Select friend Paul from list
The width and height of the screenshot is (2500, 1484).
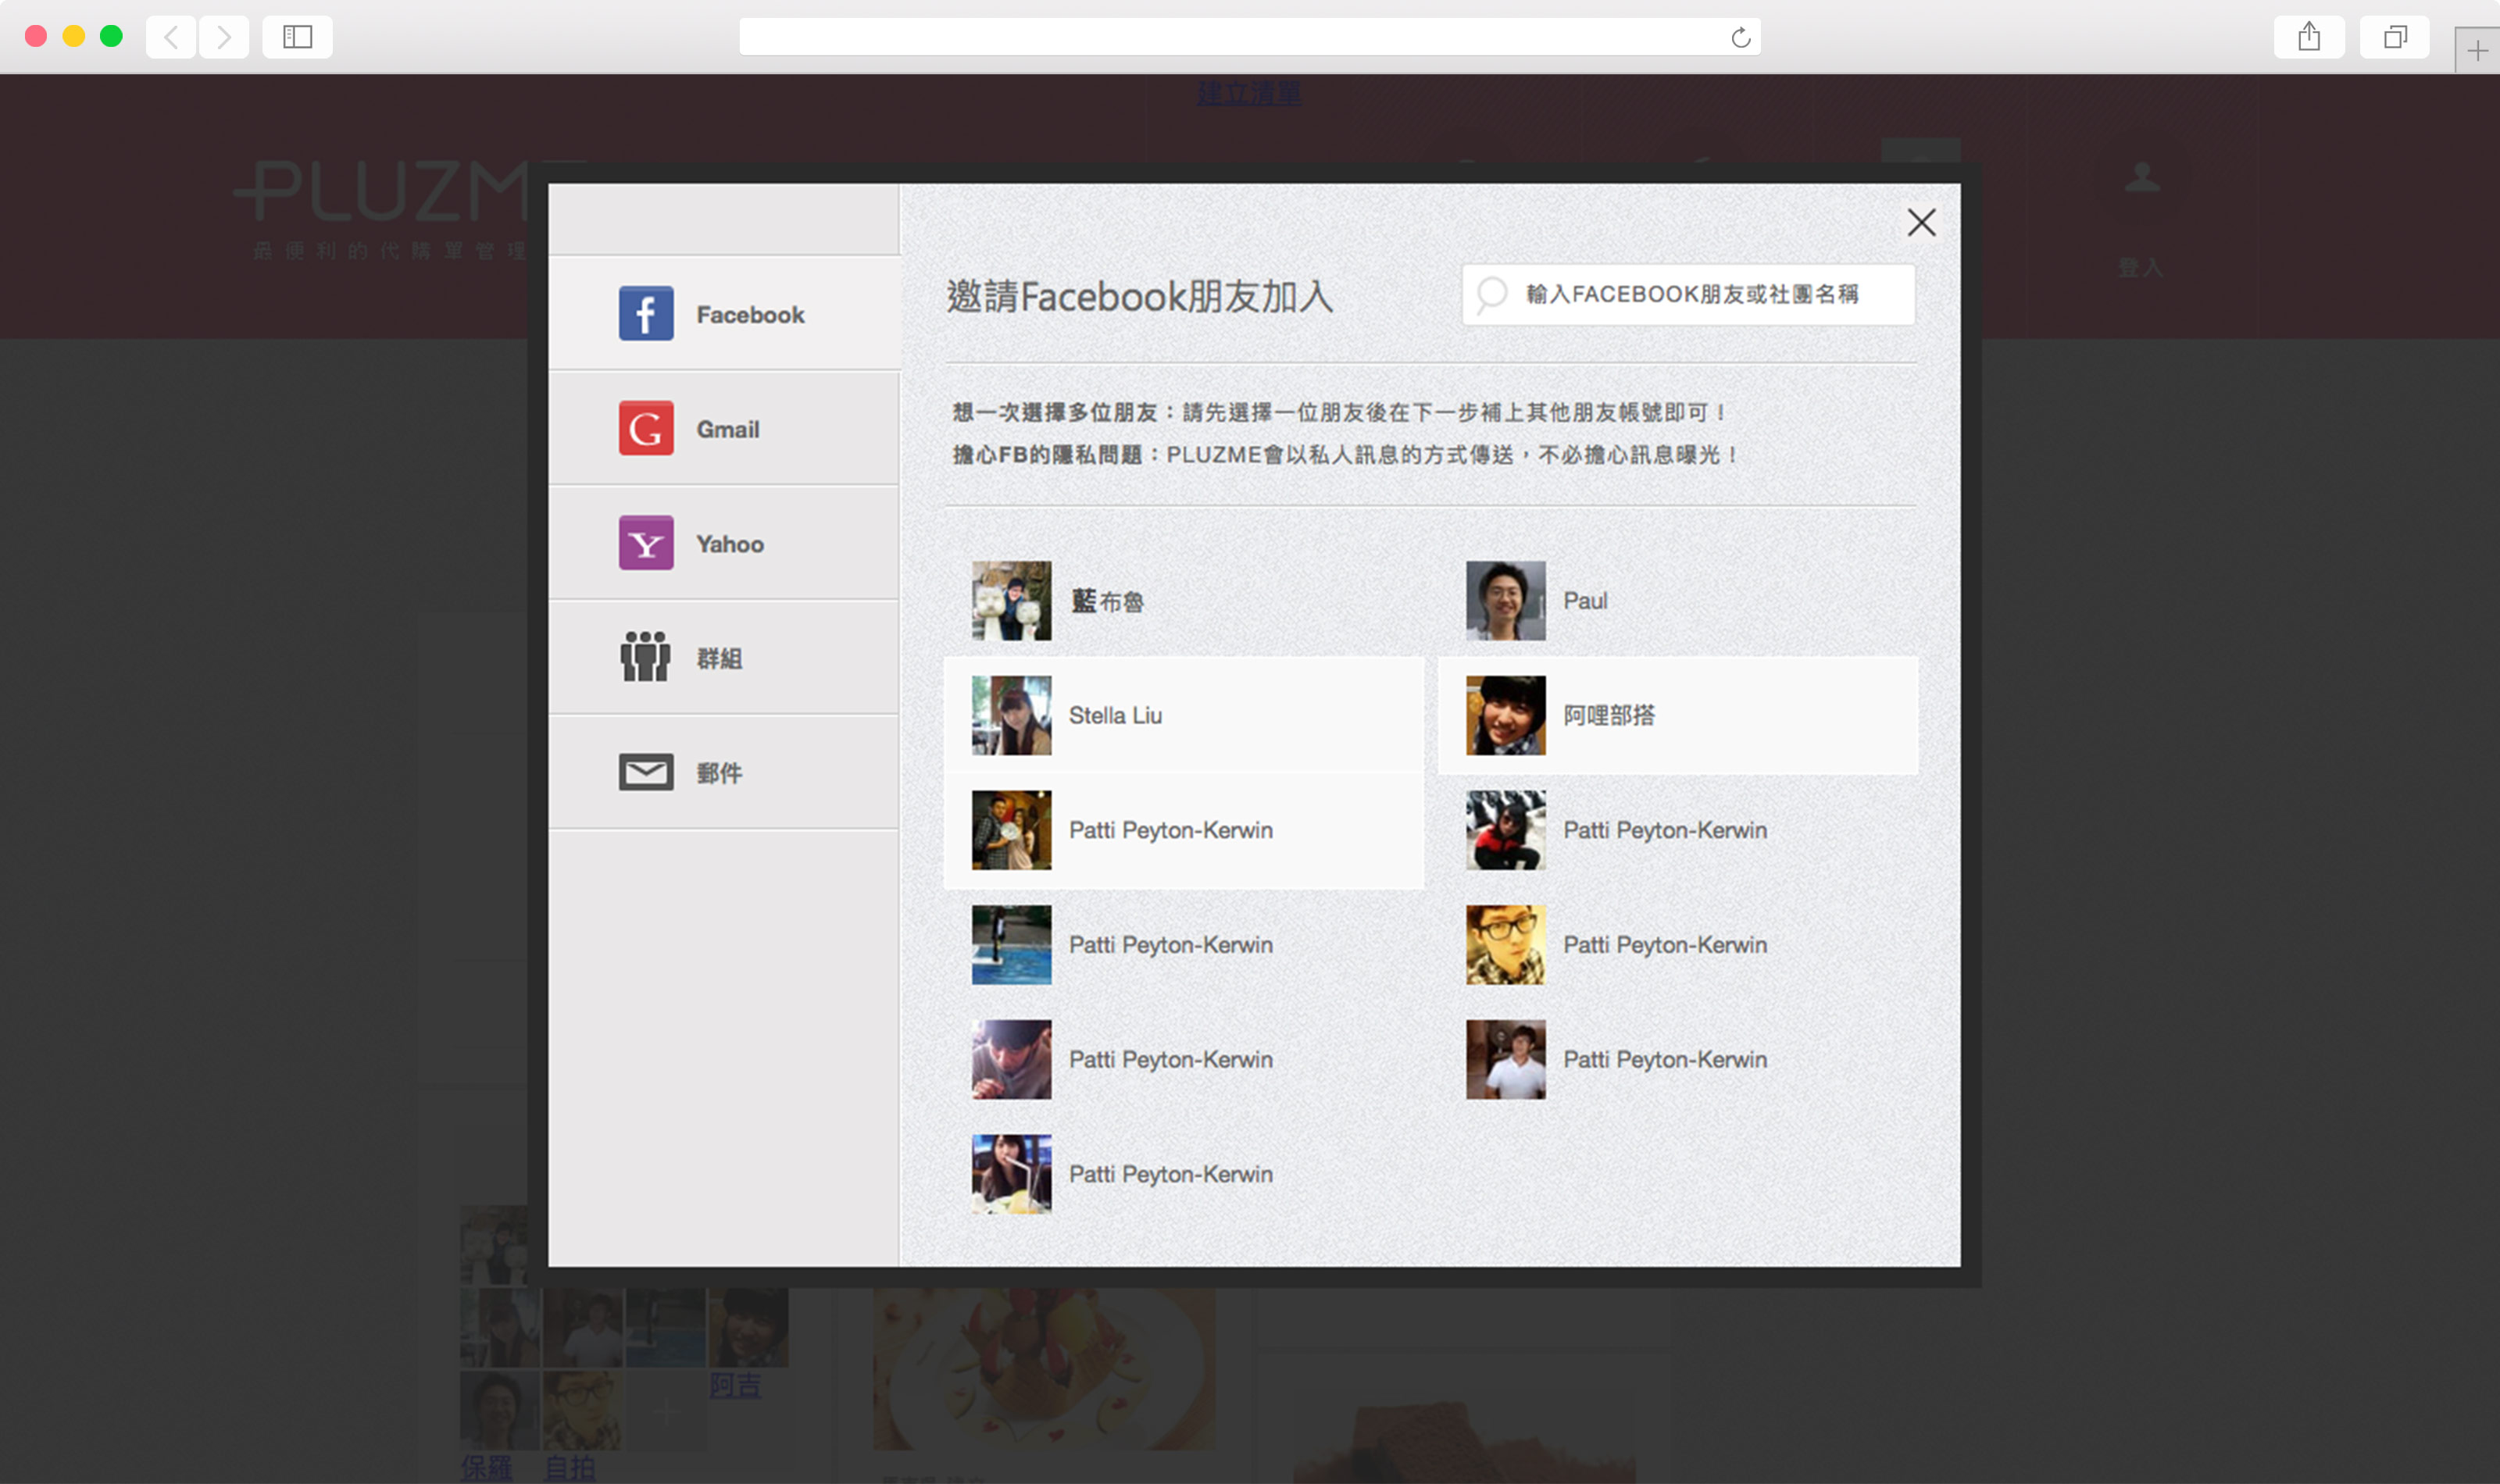pyautogui.click(x=1584, y=600)
